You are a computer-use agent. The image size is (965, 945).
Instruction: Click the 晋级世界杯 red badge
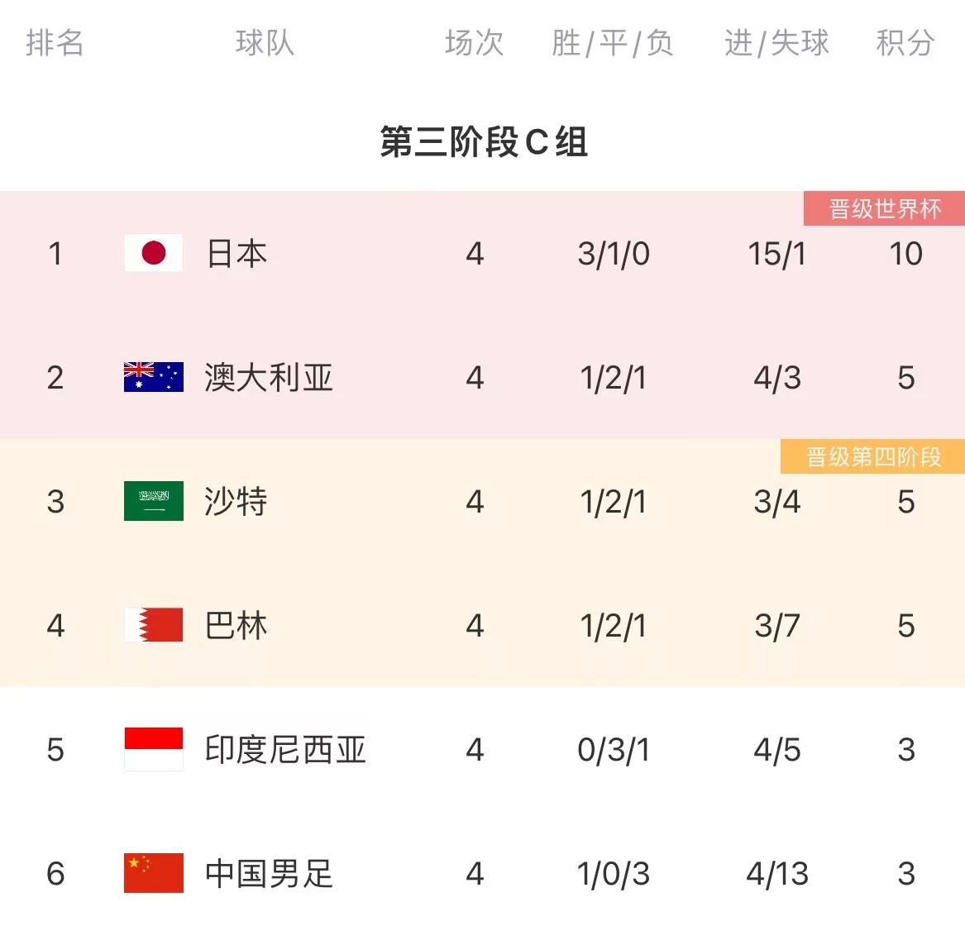[x=884, y=209]
